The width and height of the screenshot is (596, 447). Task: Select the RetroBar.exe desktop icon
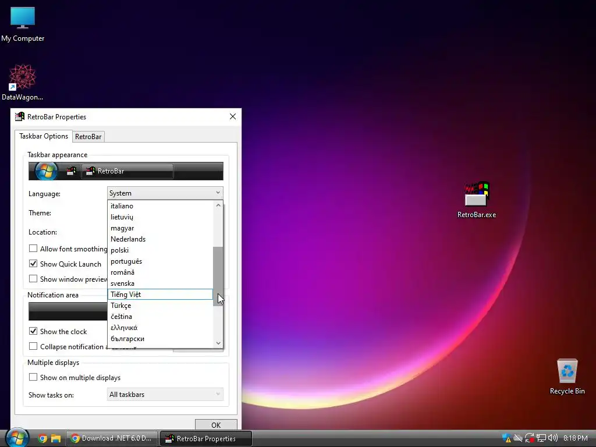pyautogui.click(x=477, y=200)
